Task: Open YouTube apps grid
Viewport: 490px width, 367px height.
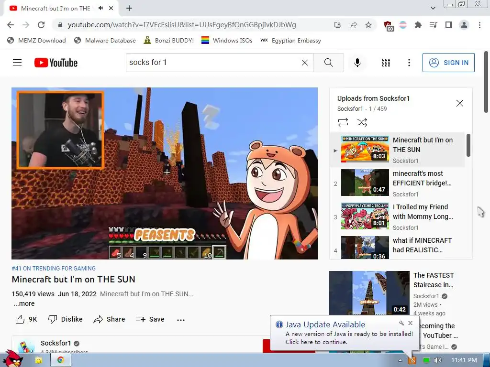Action: pyautogui.click(x=386, y=63)
